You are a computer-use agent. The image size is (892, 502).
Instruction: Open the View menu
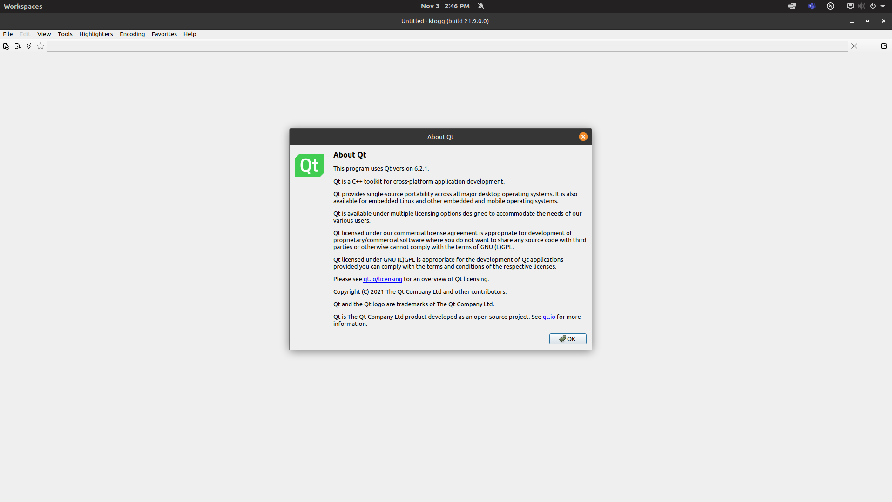[x=44, y=34]
